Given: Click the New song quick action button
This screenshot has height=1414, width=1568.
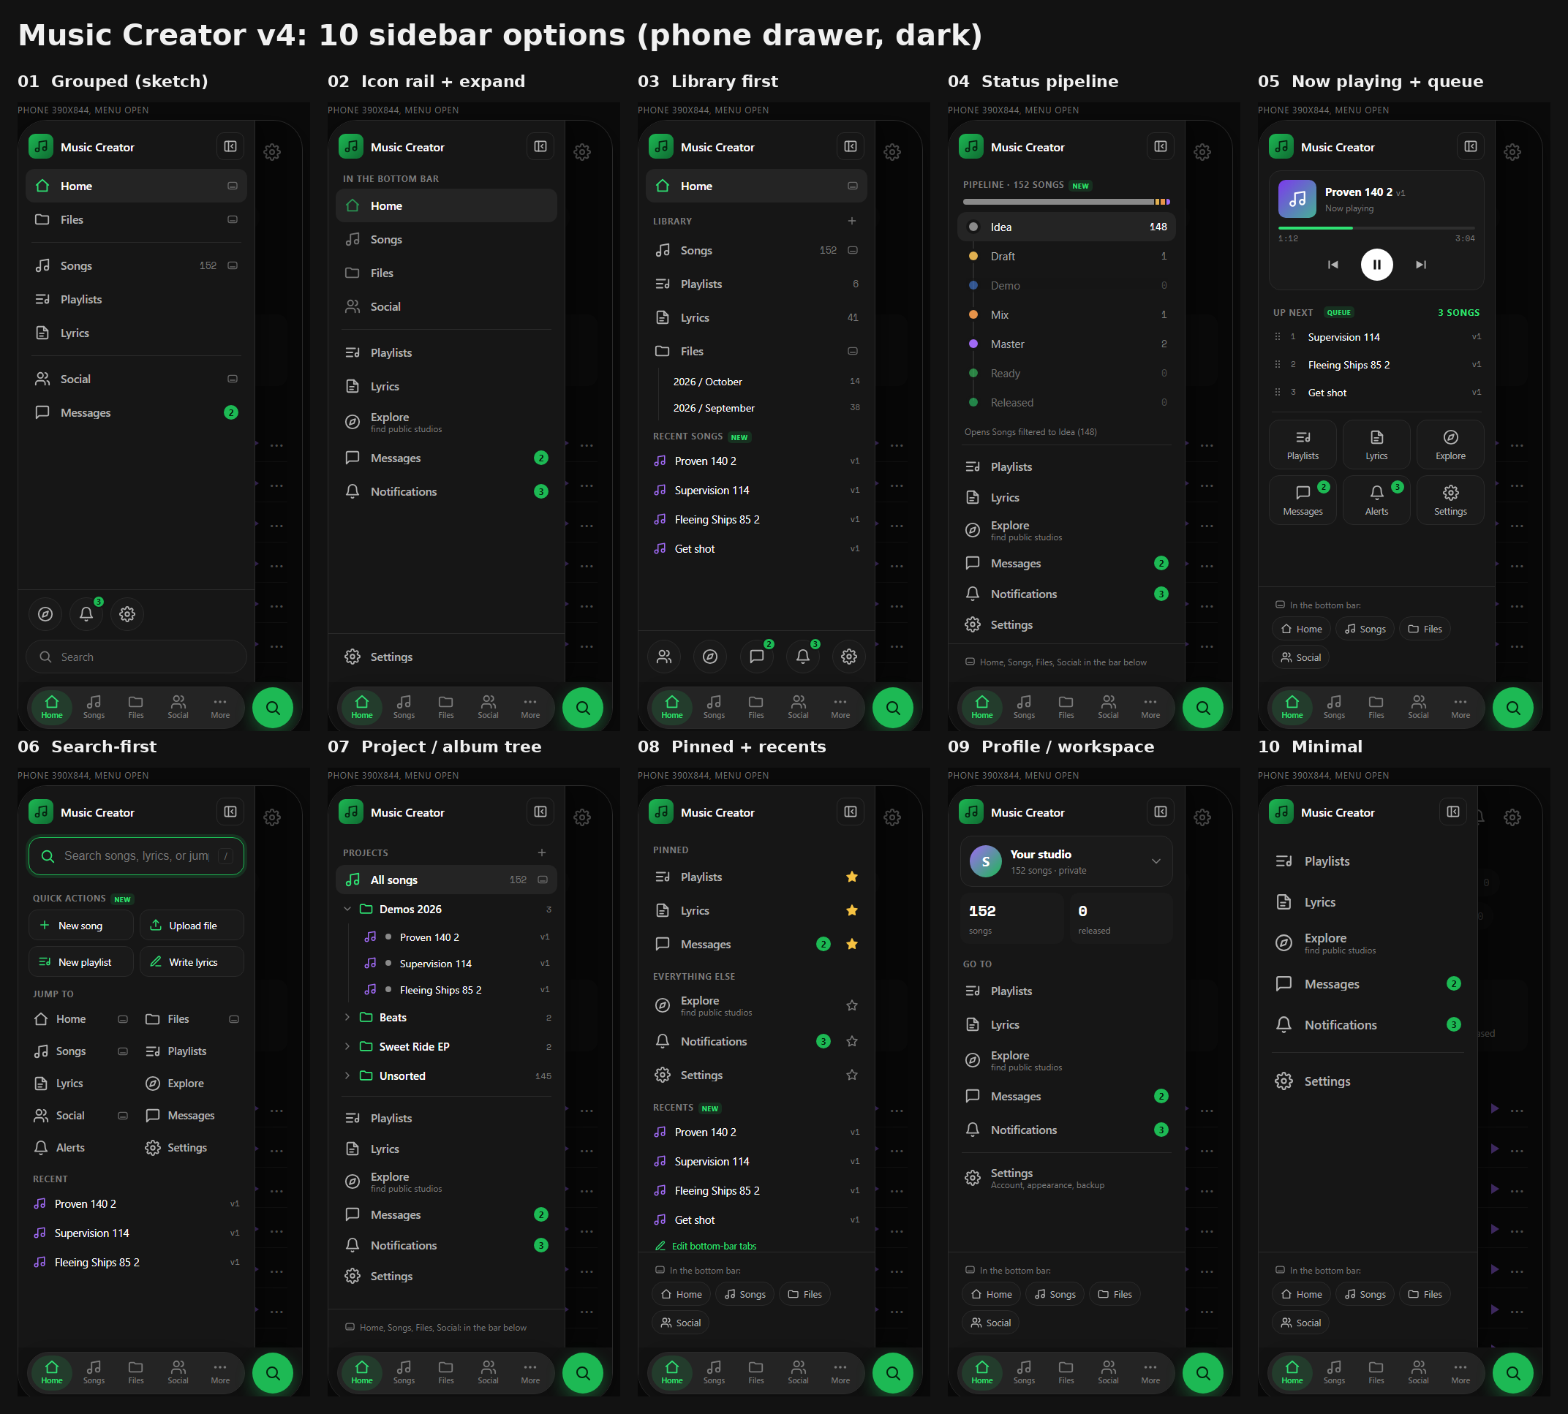Looking at the screenshot, I should tap(80, 926).
